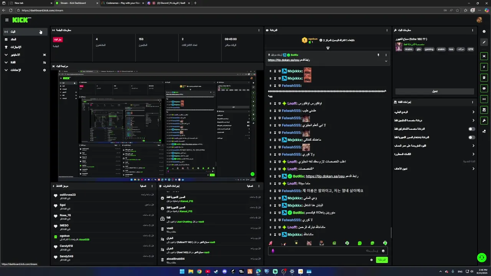Open three-dot menu of channel actions panel
The width and height of the screenshot is (491, 276).
click(473, 102)
